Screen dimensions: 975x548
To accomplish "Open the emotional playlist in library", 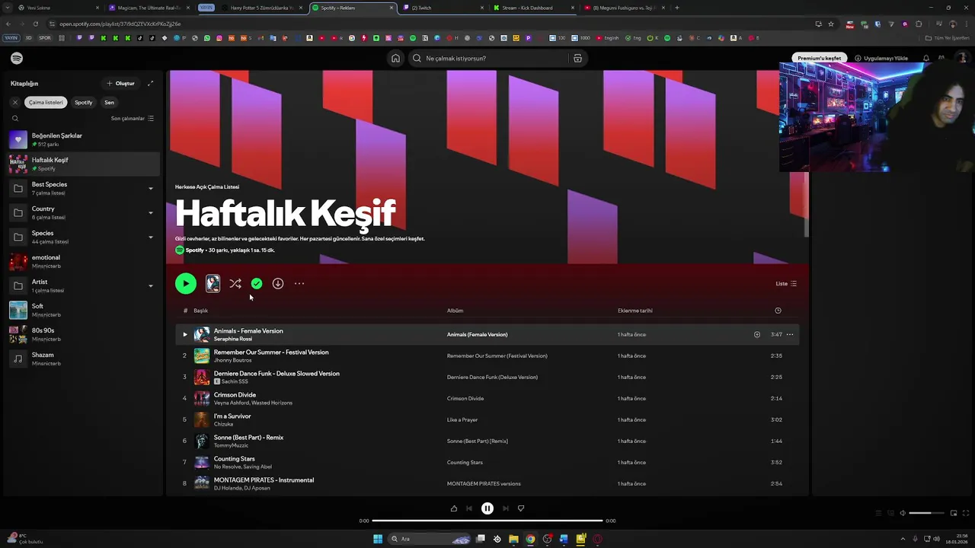I will (x=84, y=261).
